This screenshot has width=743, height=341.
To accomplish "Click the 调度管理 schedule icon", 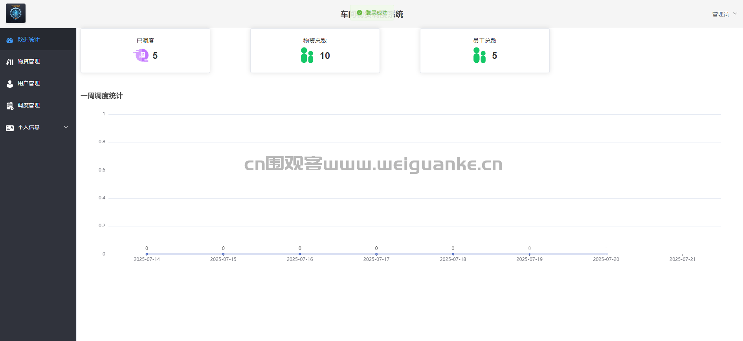I will 10,106.
